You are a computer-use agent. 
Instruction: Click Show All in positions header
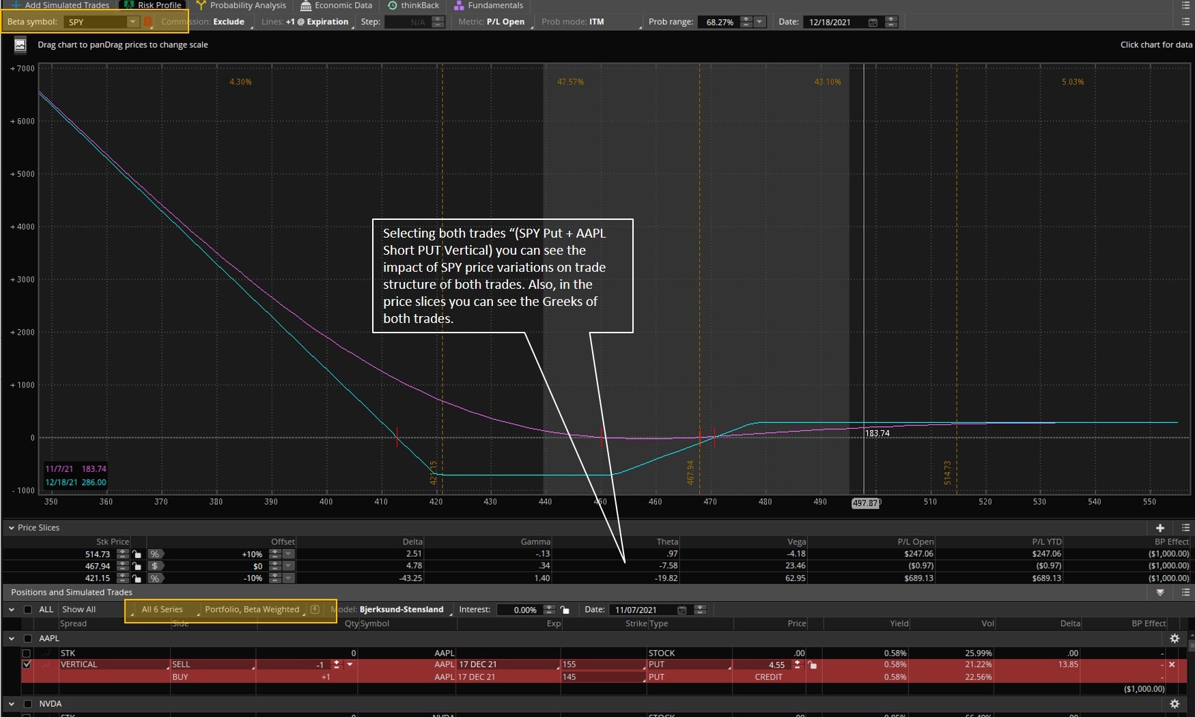click(79, 610)
